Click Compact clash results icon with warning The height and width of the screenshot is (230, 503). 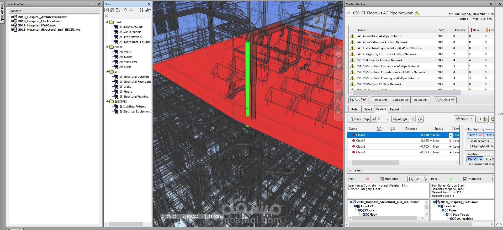[x=485, y=119]
